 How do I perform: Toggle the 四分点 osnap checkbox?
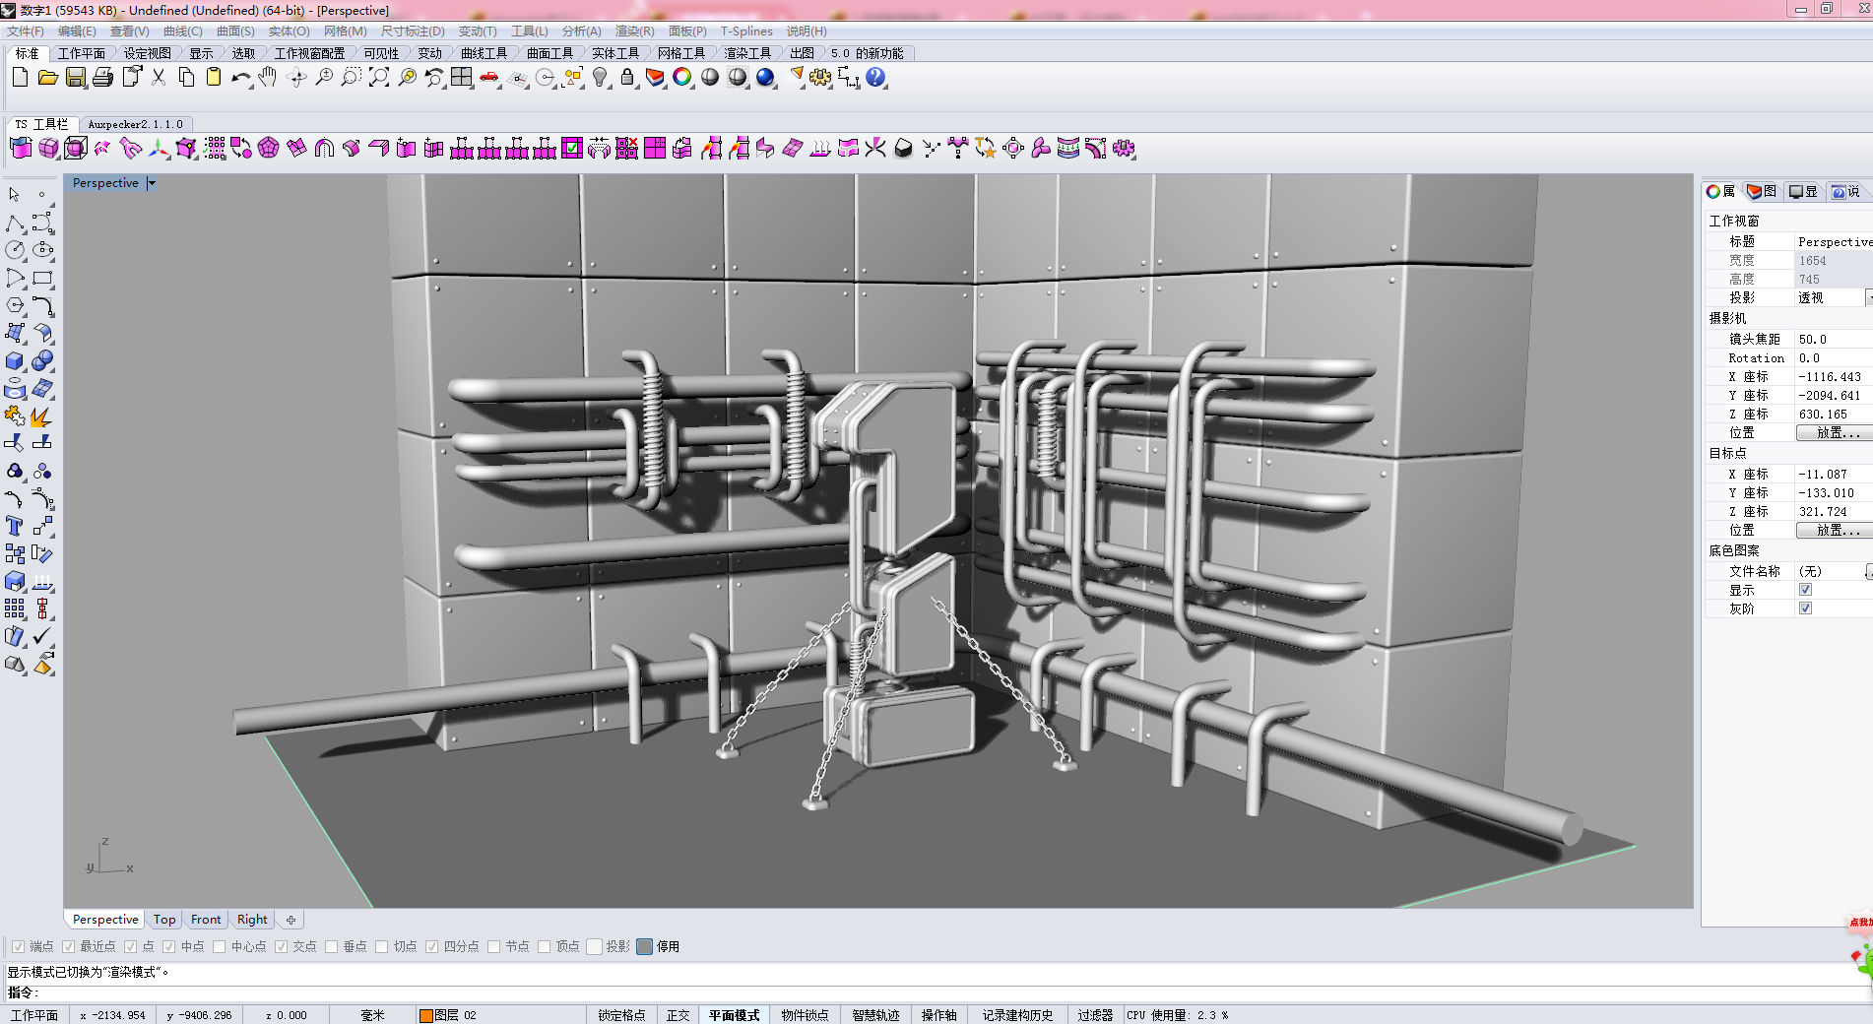[431, 946]
